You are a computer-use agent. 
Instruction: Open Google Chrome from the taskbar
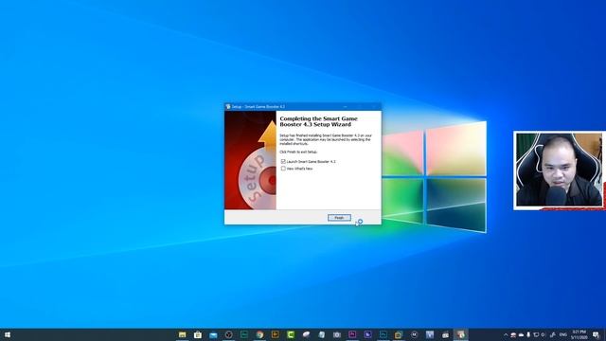pos(259,334)
